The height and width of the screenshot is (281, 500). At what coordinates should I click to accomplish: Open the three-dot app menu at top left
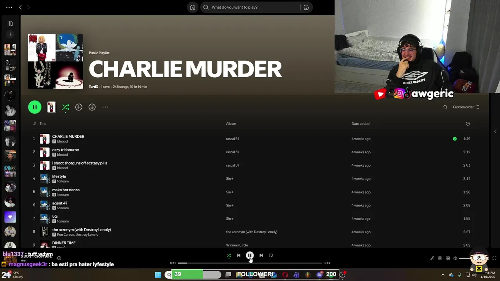click(9, 7)
